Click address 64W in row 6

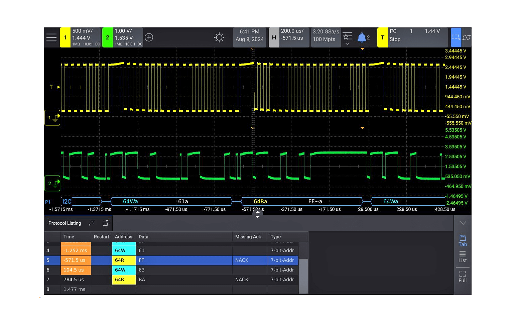pyautogui.click(x=124, y=270)
